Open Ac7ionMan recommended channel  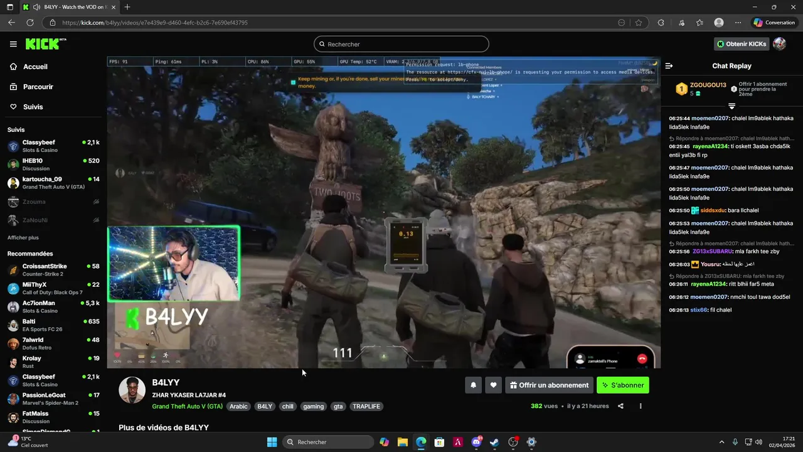(x=53, y=307)
